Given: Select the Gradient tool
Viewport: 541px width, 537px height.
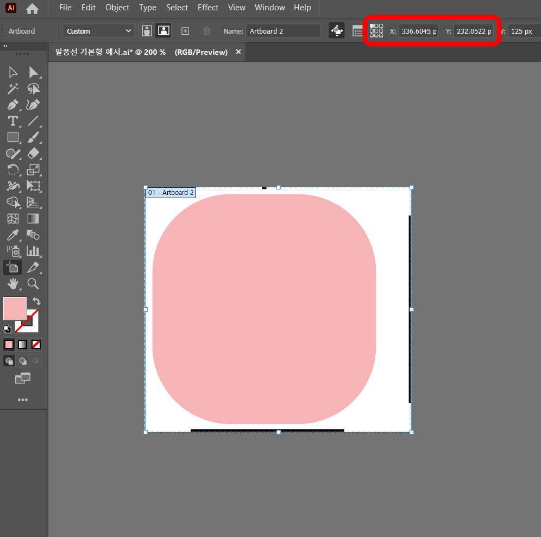Looking at the screenshot, I should point(33,218).
